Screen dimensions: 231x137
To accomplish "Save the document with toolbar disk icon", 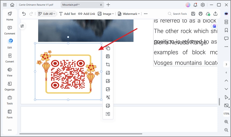I will [x=193, y=14].
